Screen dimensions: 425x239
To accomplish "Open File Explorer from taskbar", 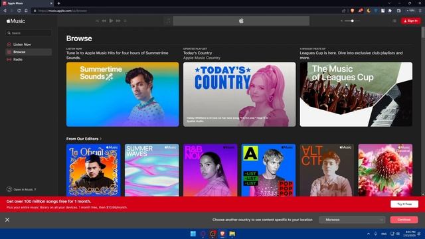I will point(232,234).
